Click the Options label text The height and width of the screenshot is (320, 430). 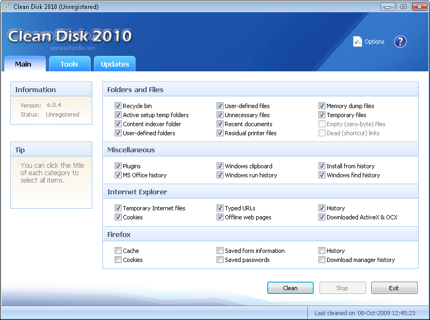tap(375, 42)
